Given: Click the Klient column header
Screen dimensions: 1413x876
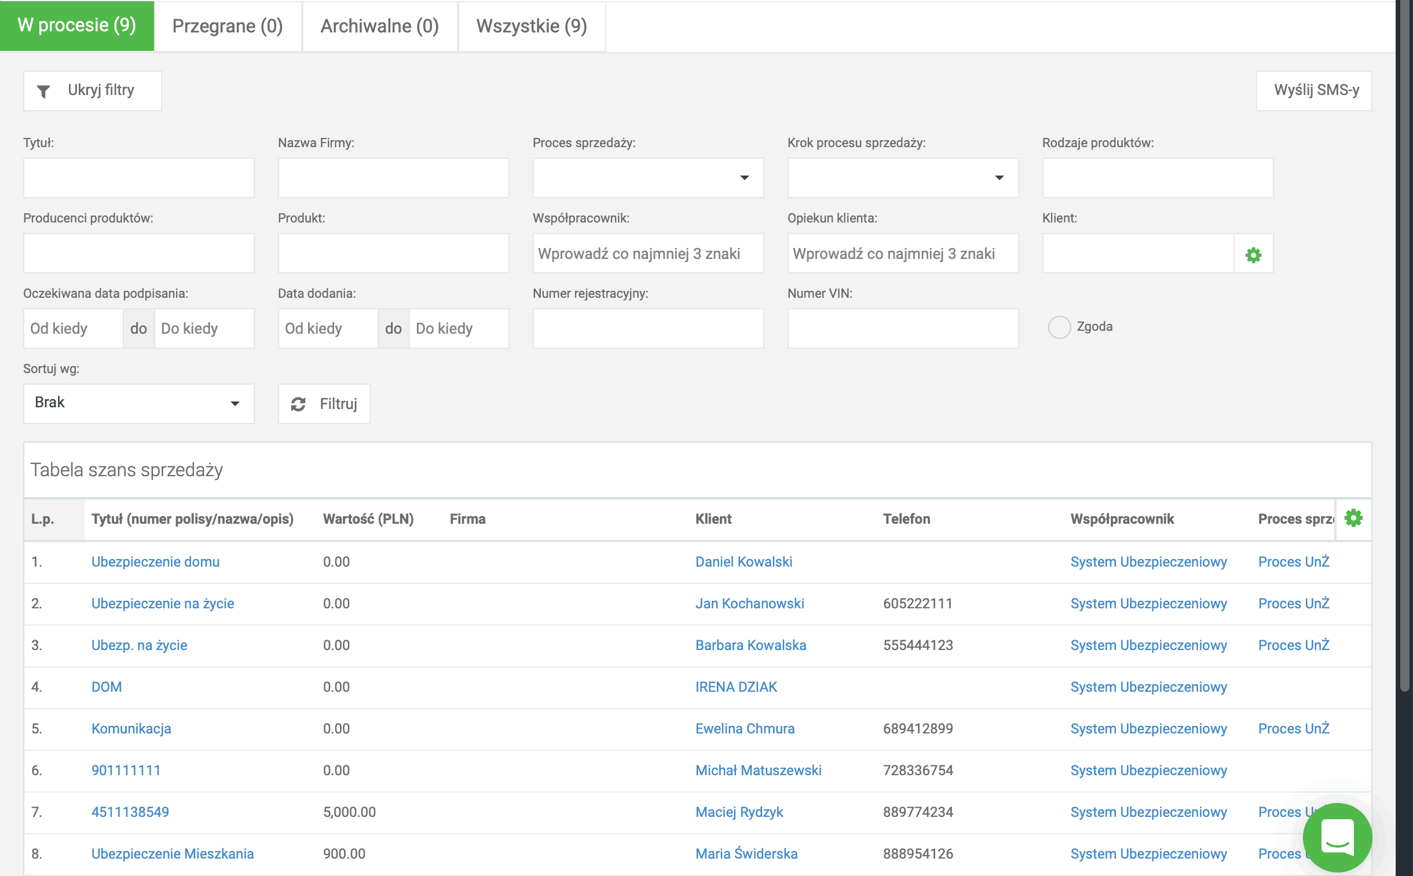Looking at the screenshot, I should click(x=713, y=519).
